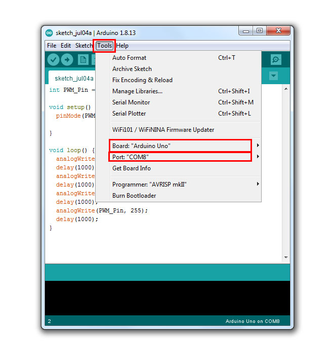The image size is (333, 364).
Task: Click the New sketch toolbar icon
Action: [x=83, y=60]
